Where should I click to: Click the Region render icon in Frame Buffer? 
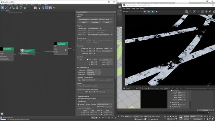[x=202, y=12]
